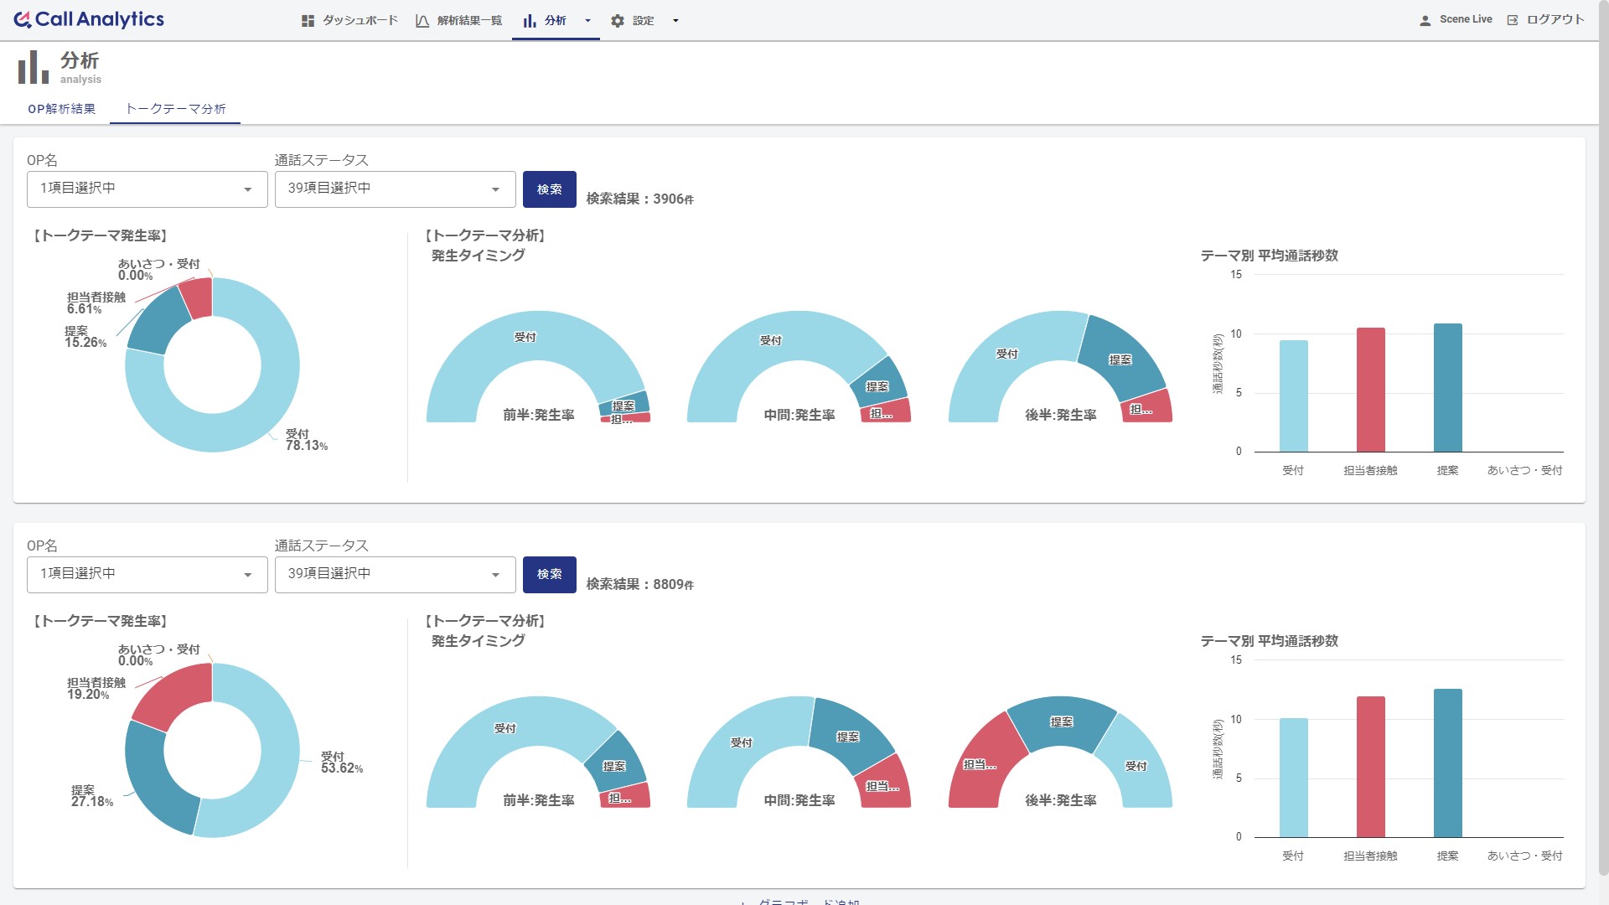This screenshot has width=1609, height=905.
Task: Open the second panel's OP名 dropdown
Action: point(147,575)
